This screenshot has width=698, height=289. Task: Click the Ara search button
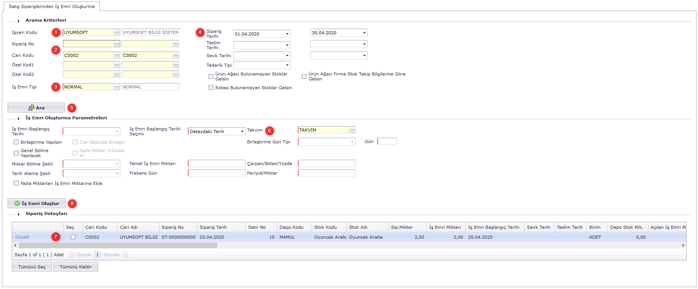36,108
